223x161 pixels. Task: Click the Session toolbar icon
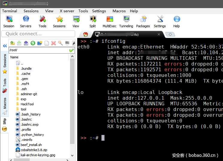(x=9, y=22)
